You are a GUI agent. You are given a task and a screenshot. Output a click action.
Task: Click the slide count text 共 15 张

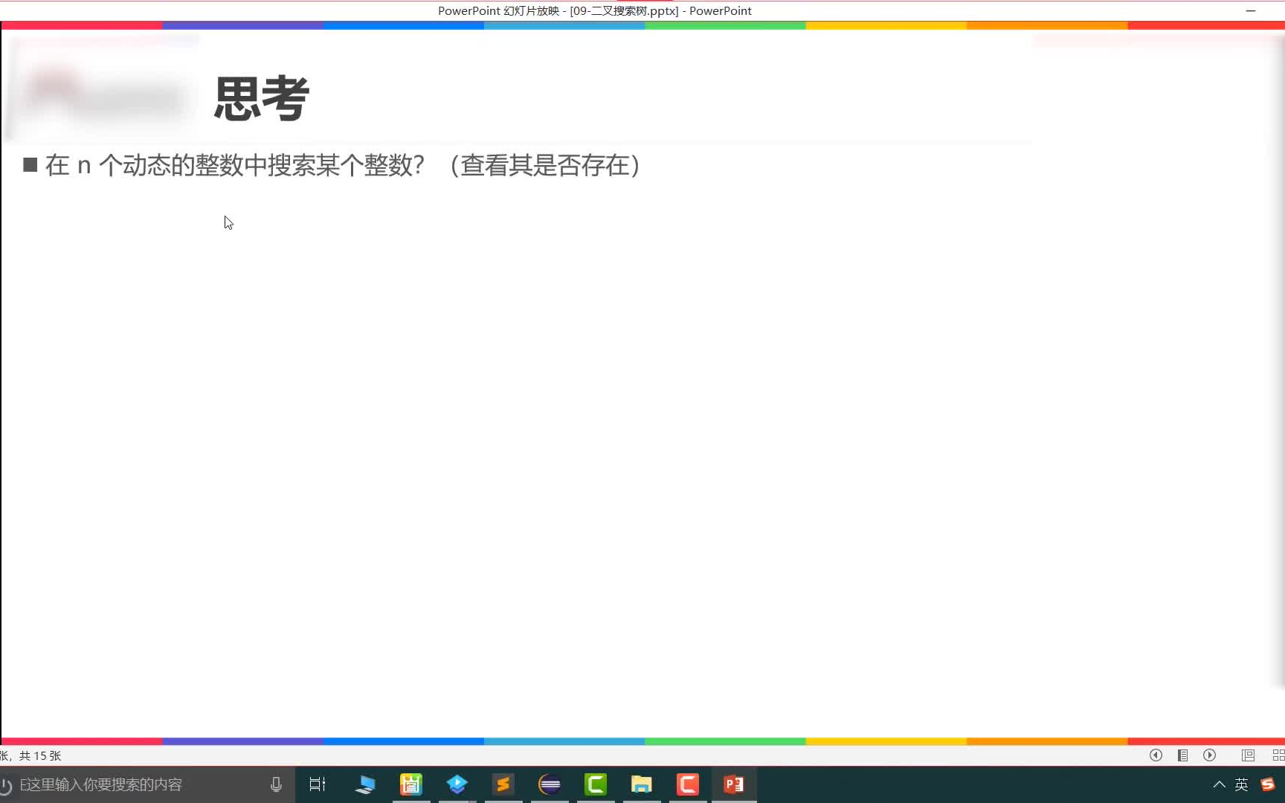(40, 755)
